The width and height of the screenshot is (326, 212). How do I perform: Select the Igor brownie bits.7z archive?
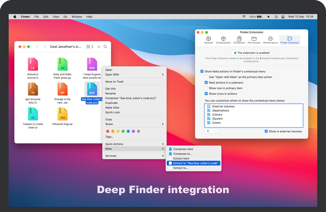pos(33,90)
